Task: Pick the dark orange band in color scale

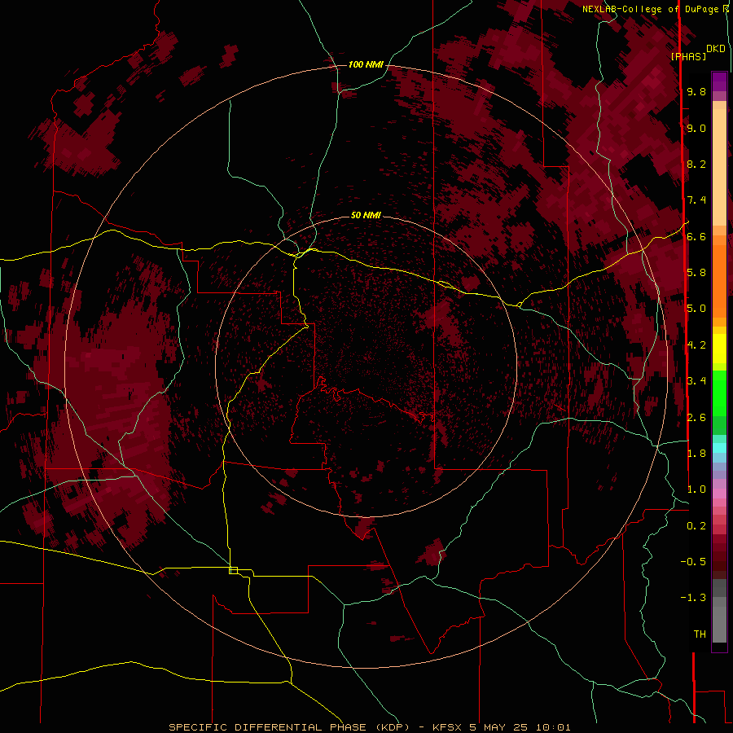Action: (719, 282)
